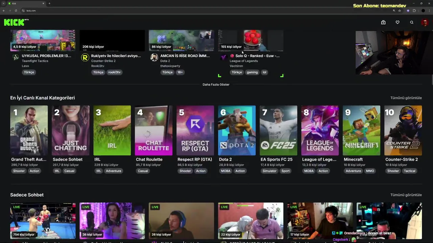433x243 pixels.
Task: Click Teamfight Tactics category link
Action: click(x=35, y=61)
